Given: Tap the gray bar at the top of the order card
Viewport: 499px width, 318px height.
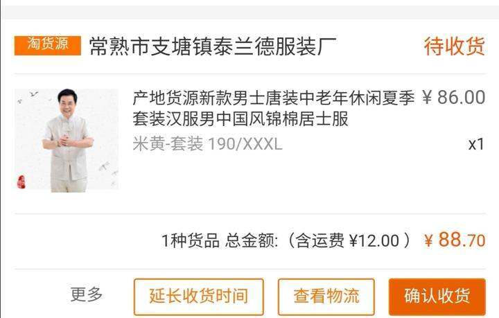Looking at the screenshot, I should [249, 12].
